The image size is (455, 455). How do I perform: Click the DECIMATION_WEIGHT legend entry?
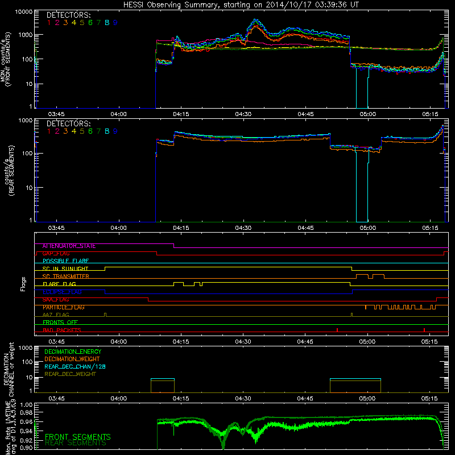[x=72, y=359]
